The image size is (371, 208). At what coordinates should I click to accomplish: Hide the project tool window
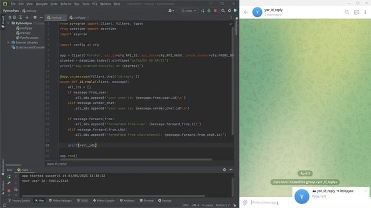point(41,17)
